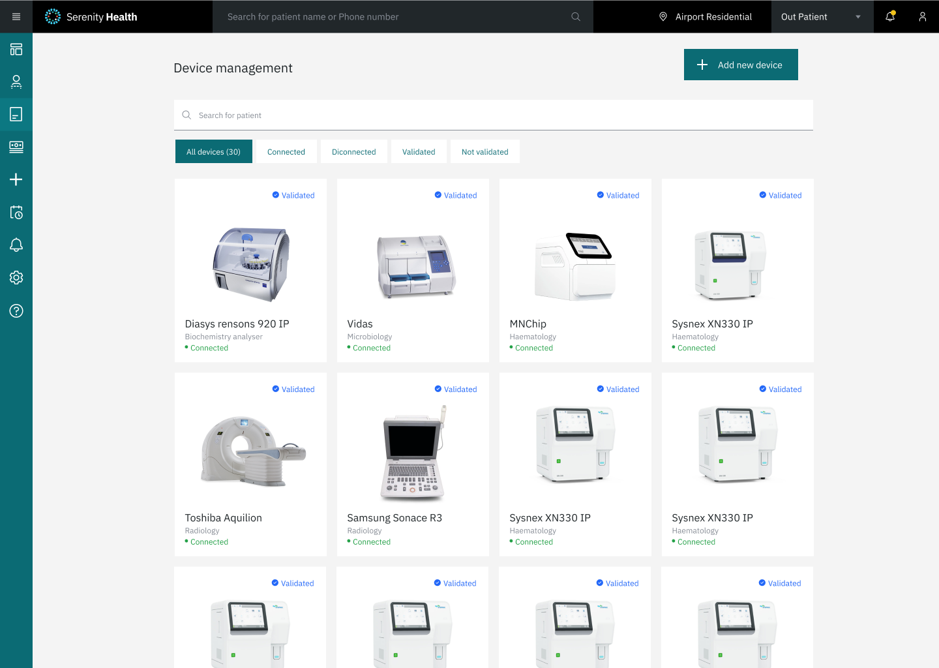
Task: Open the reports document sidebar icon
Action: click(x=16, y=114)
